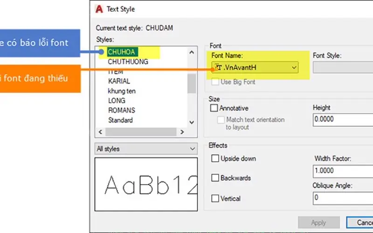The image size is (373, 233).
Task: Click the Cancel button
Action: [359, 223]
